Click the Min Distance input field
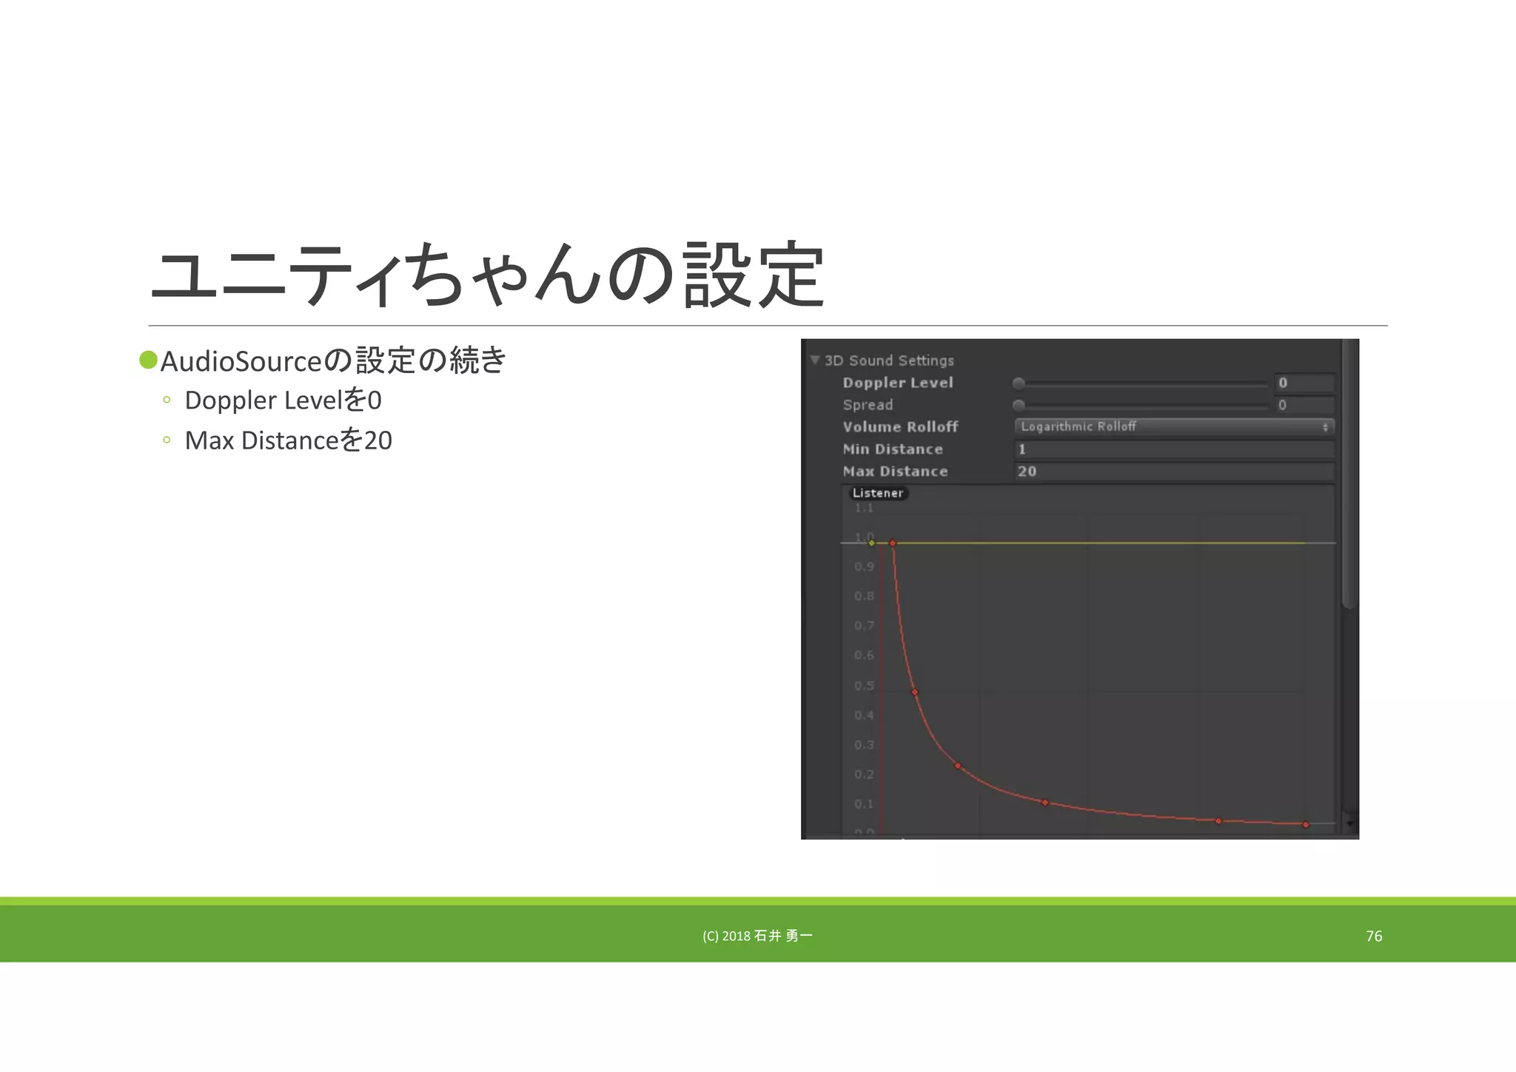 (1174, 449)
